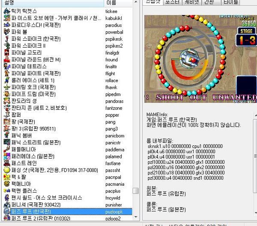Click the 퍼니셔 (국제판 930422) icon
The width and height of the screenshot is (257, 226).
tap(7, 205)
